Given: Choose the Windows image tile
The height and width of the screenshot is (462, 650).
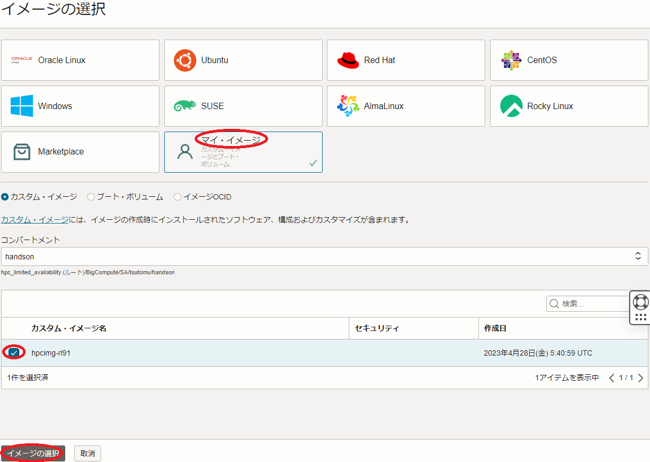Looking at the screenshot, I should (x=80, y=106).
